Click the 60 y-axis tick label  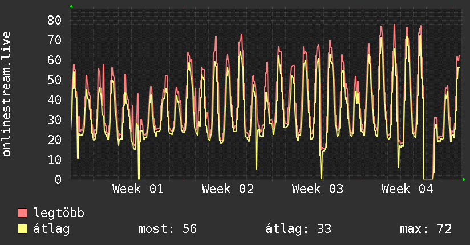(55, 60)
